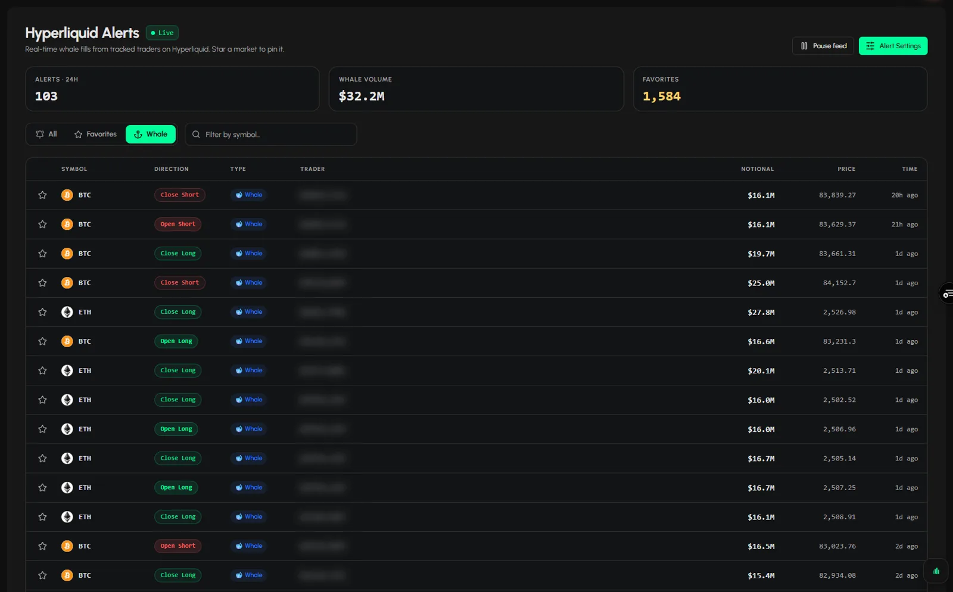Image resolution: width=953 pixels, height=592 pixels.
Task: Switch to the Favorites tab
Action: point(95,134)
